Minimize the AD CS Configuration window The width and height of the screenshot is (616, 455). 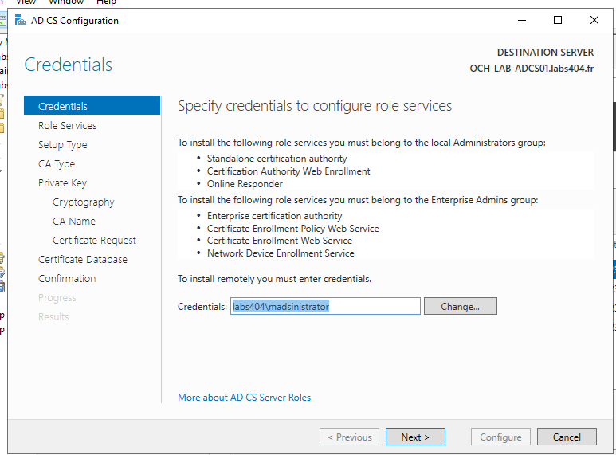pyautogui.click(x=522, y=20)
